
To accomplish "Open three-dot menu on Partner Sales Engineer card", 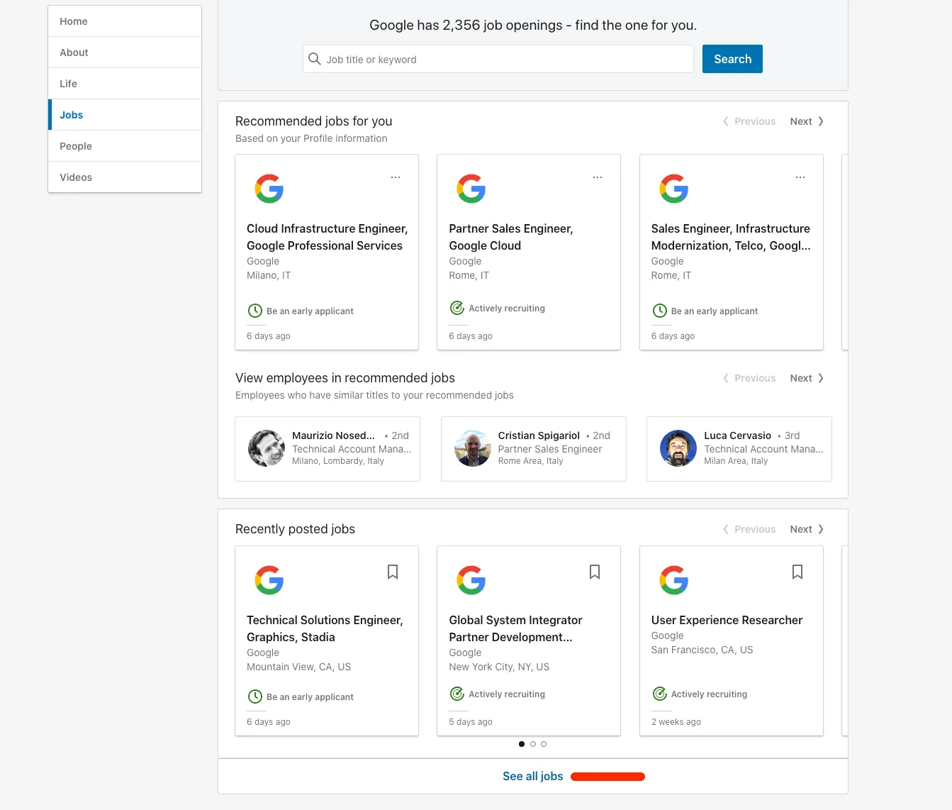I will coord(598,177).
